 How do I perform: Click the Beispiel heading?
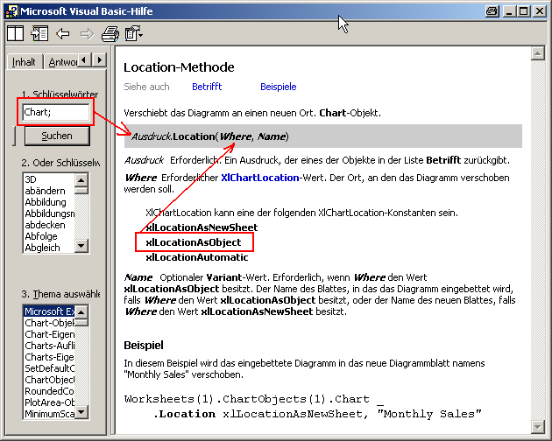pyautogui.click(x=144, y=346)
